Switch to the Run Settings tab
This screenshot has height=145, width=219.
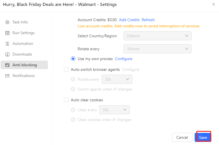point(23,33)
